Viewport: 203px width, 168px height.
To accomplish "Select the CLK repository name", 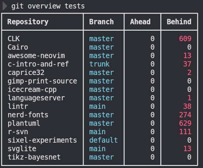I will 14,39.
